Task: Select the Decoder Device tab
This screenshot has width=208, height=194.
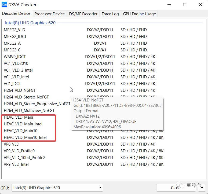Action: coord(16,13)
